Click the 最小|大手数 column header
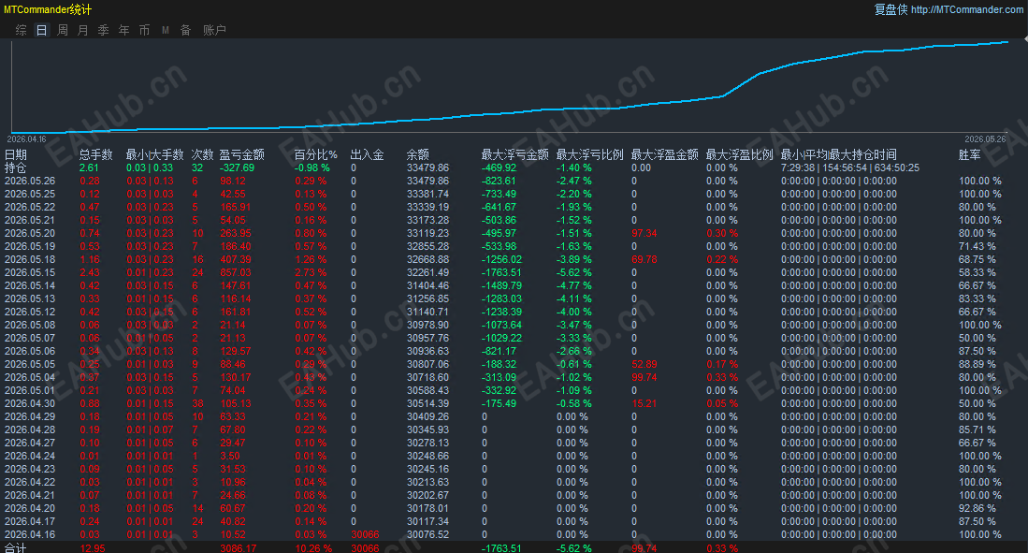Viewport: 1028px width, 553px height. coord(154,154)
